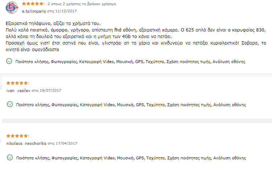Click green smiley icon in ivan vasilev review

pyautogui.click(x=10, y=104)
